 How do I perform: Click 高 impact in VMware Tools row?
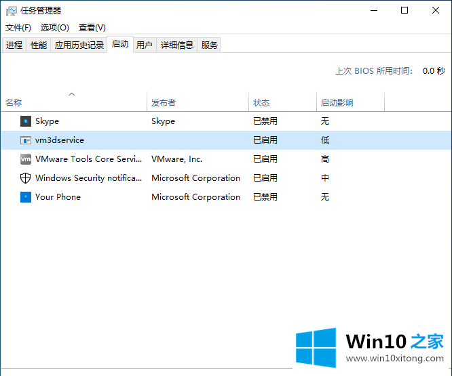tap(325, 159)
